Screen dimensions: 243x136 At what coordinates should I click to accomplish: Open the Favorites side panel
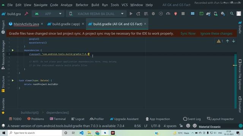[3, 106]
